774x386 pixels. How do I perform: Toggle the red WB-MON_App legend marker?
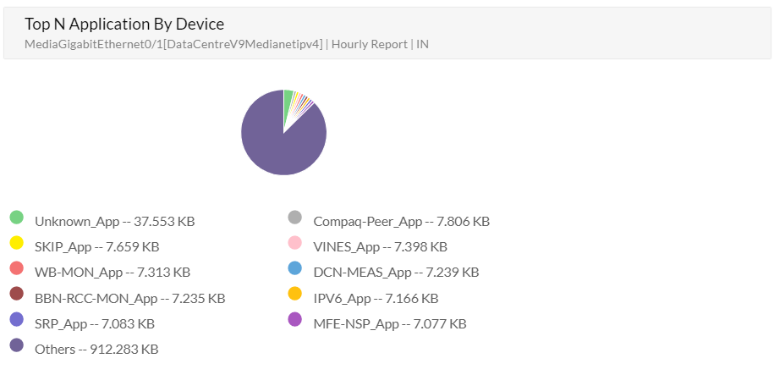click(x=16, y=268)
